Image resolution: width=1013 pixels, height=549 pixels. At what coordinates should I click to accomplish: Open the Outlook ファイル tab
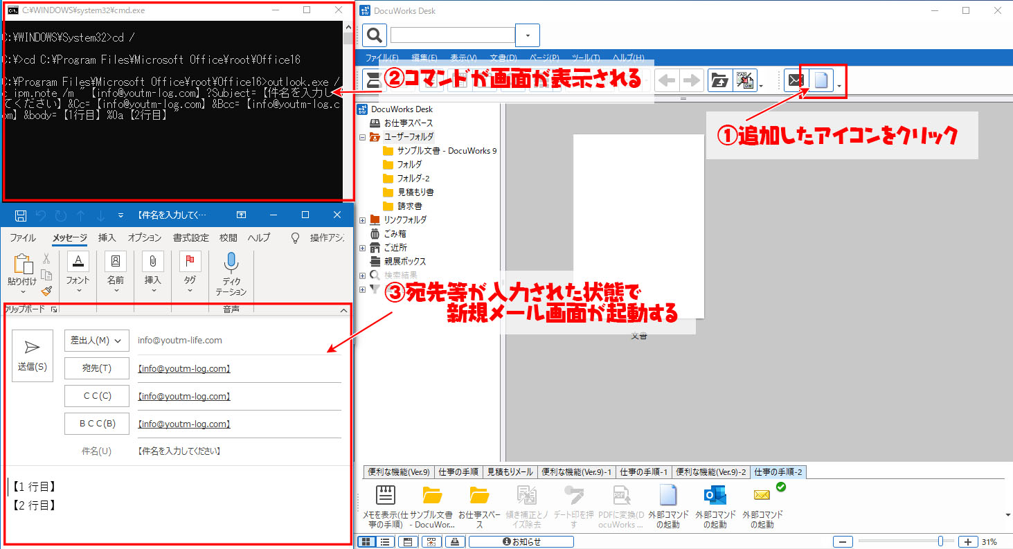(23, 237)
